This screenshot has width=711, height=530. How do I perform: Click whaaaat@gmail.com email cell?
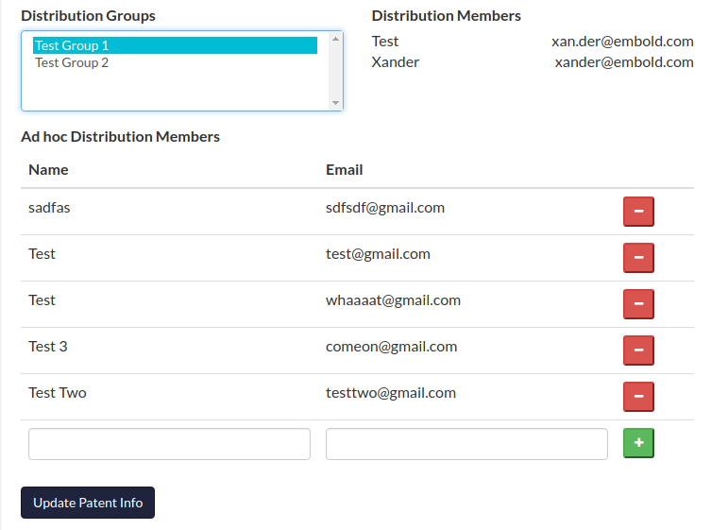pos(393,300)
